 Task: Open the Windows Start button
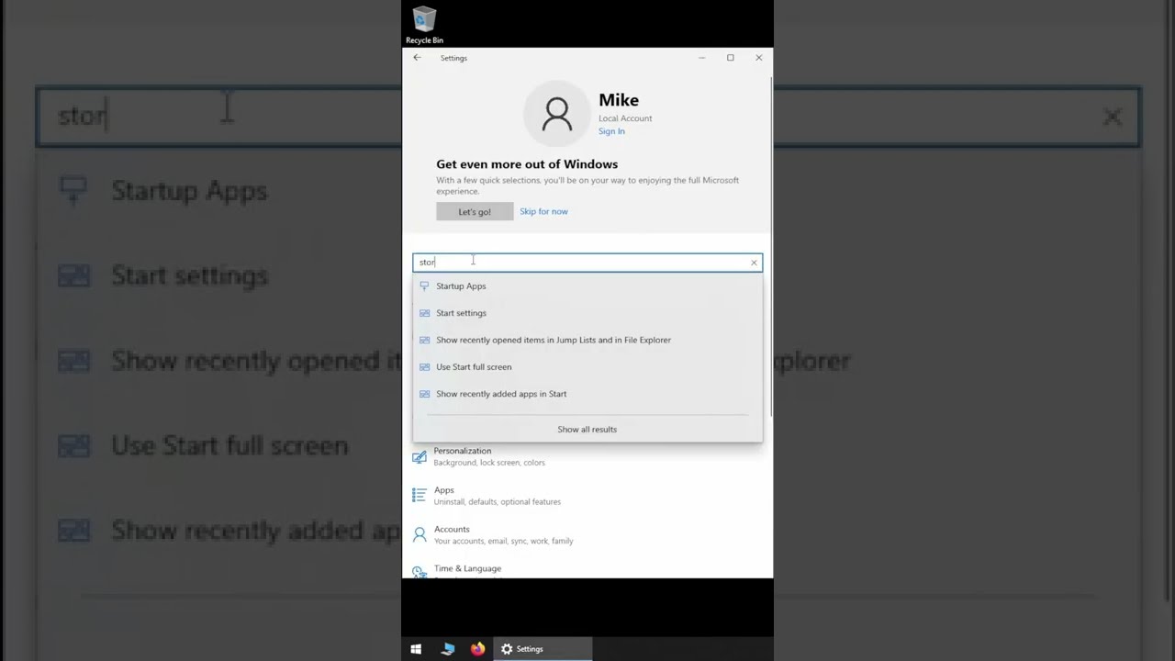(416, 649)
